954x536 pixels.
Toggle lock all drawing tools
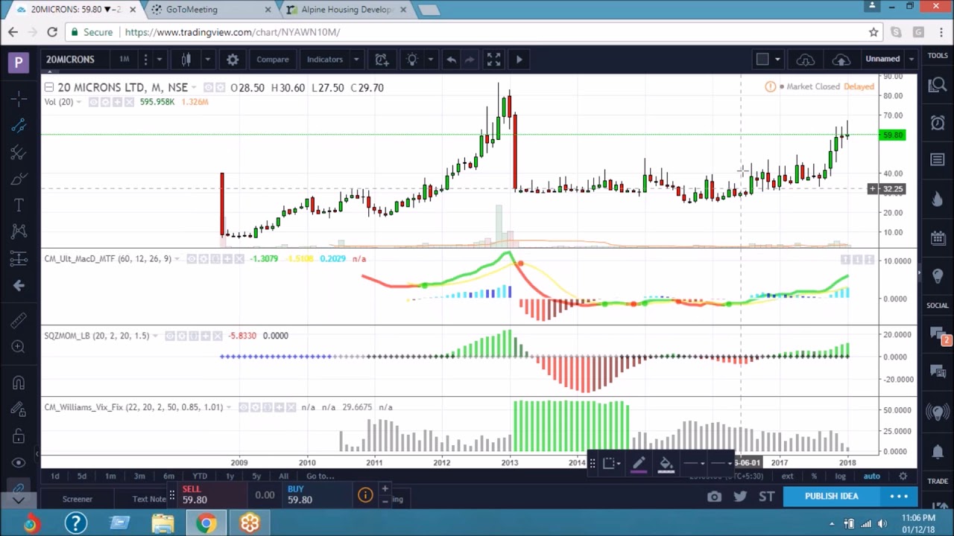(19, 435)
